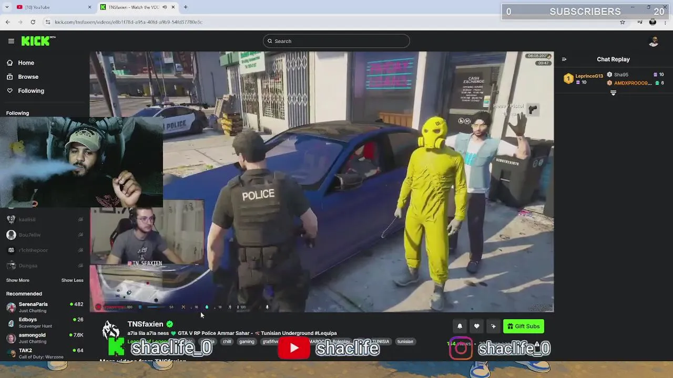
Task: Toggle notifications bell for TNSfaxien
Action: tap(460, 326)
